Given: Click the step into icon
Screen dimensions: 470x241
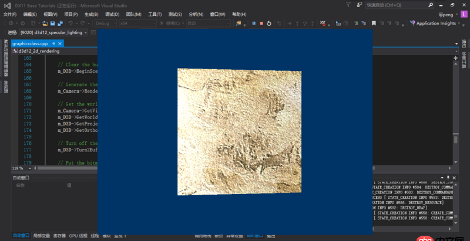Looking at the screenshot, I should point(297,23).
